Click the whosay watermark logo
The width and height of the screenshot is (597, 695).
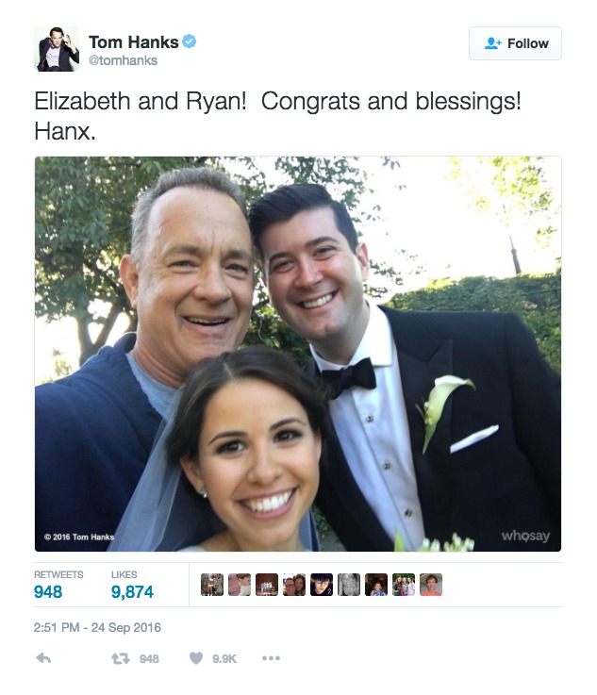pos(525,536)
